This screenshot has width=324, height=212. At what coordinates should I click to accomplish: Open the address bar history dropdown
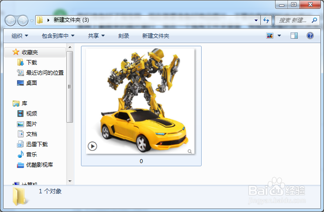click(256, 20)
